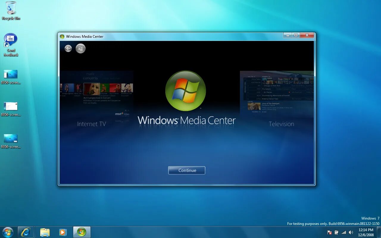Click the power plug icon in the tray
The image size is (381, 238).
[x=337, y=232]
